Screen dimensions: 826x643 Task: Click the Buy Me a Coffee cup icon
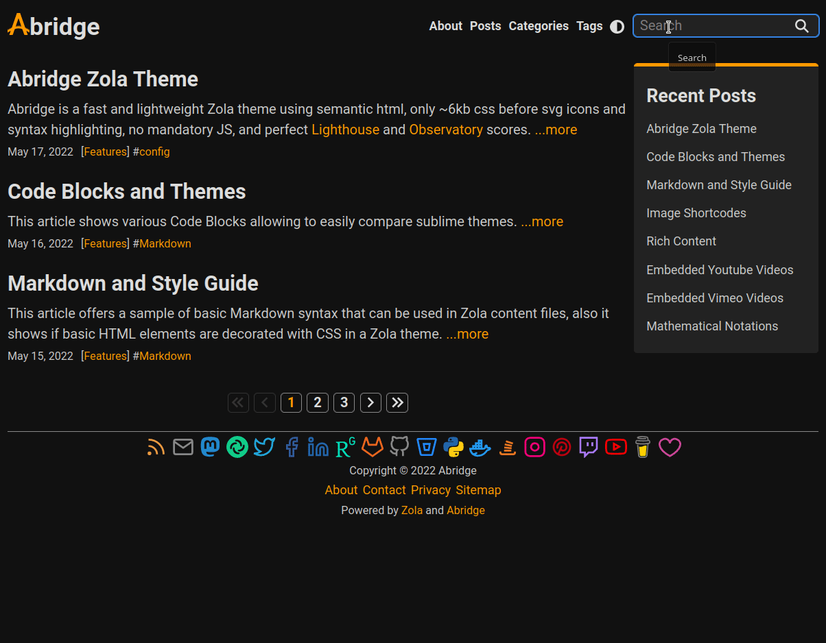(643, 448)
